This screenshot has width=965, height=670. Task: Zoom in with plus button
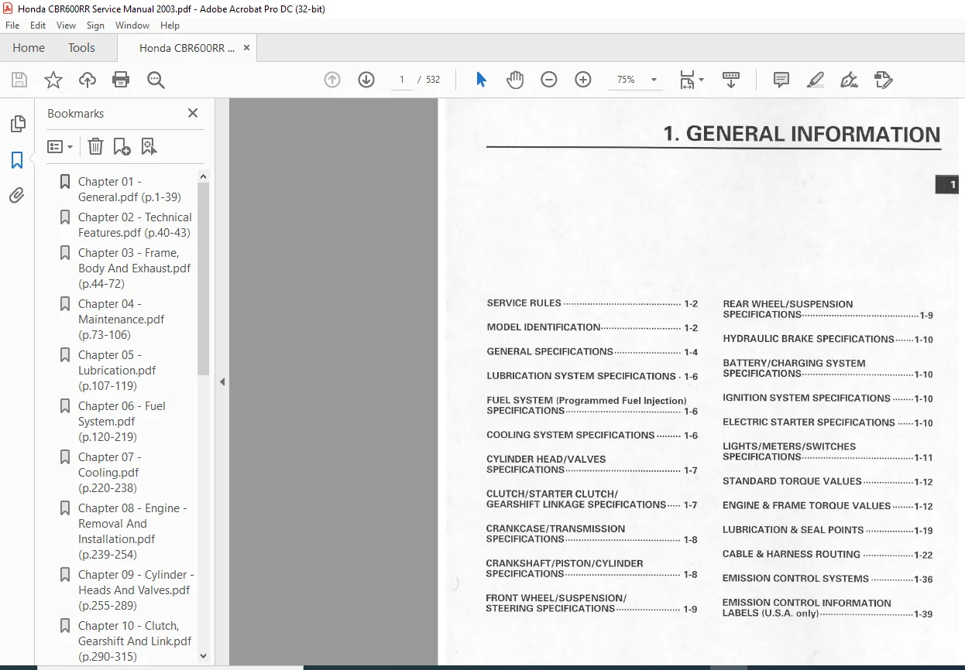pyautogui.click(x=583, y=80)
